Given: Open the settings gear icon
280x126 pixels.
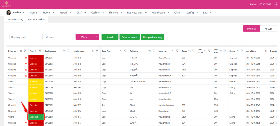Looking at the screenshot, I should pyautogui.click(x=276, y=4).
